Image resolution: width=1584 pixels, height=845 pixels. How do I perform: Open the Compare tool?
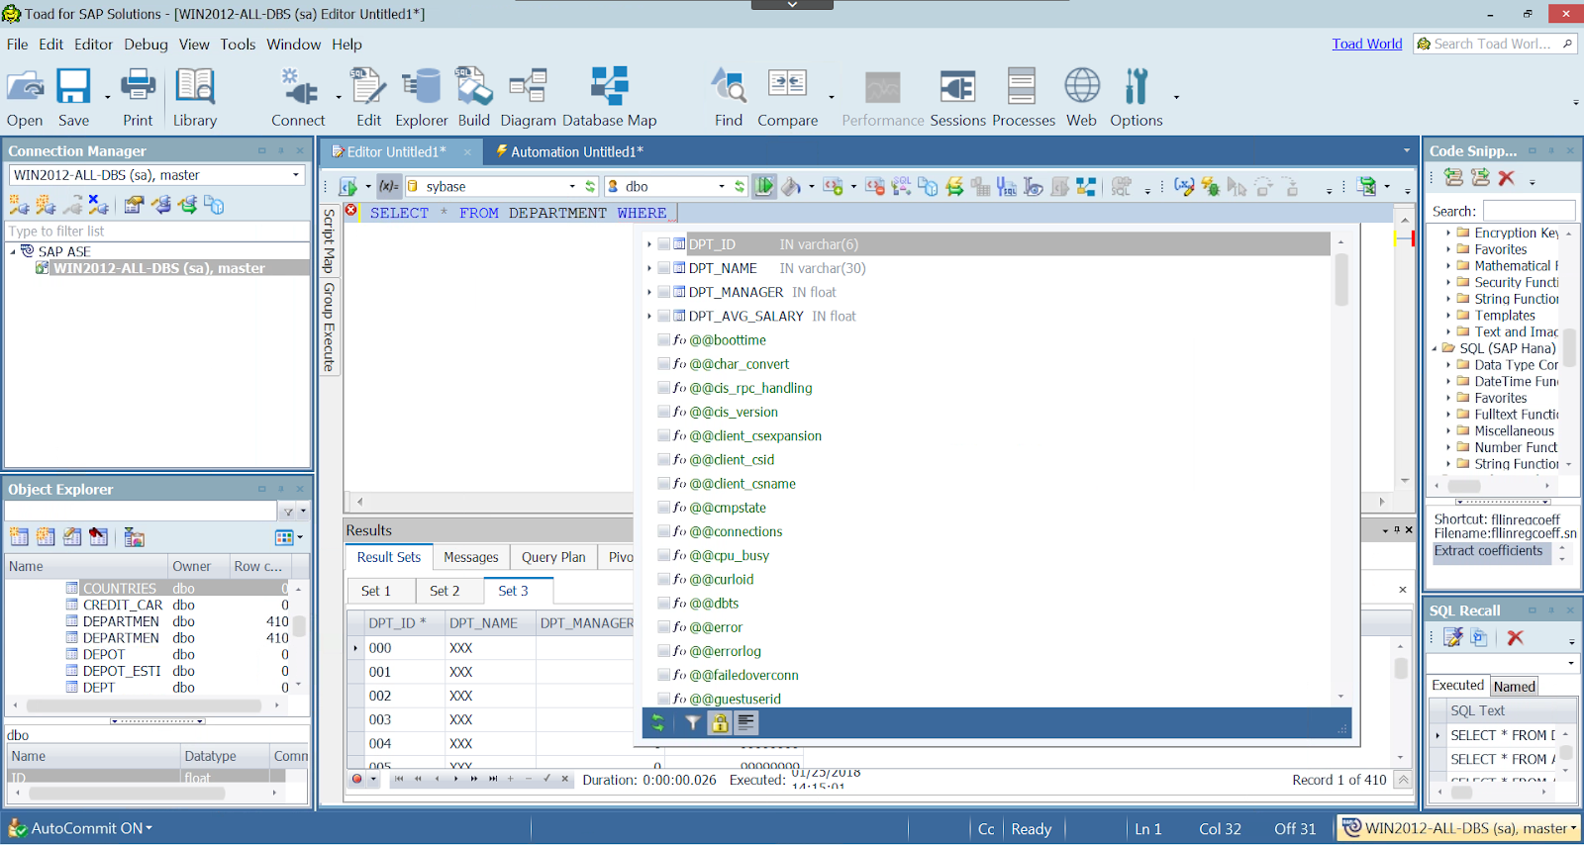[x=788, y=97]
